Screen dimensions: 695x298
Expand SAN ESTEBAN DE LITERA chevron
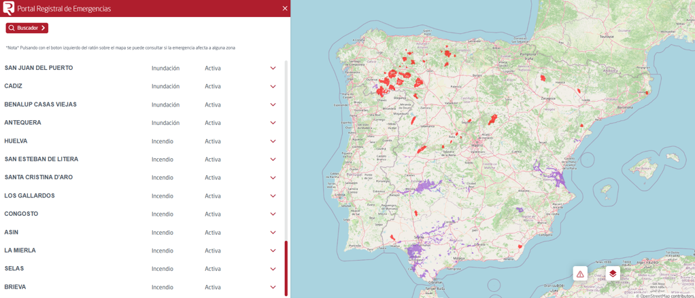pos(273,159)
